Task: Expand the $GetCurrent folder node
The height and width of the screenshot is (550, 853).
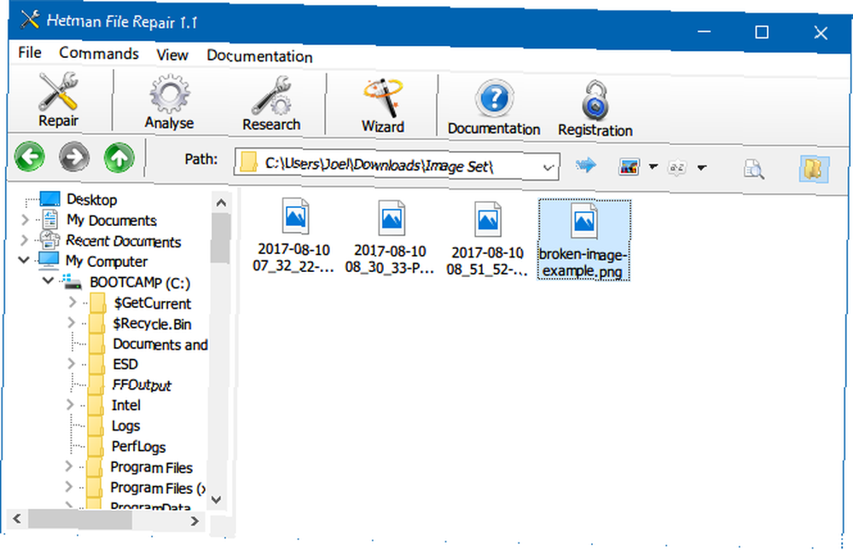Action: [x=72, y=302]
